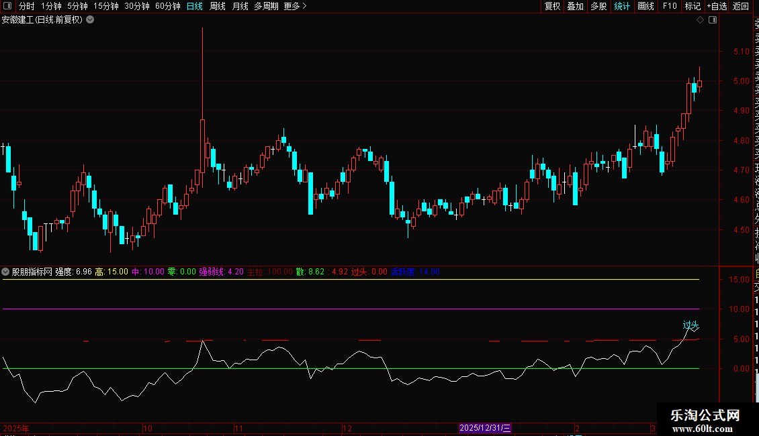Click the 标记 mark button
The width and height of the screenshot is (759, 436).
693,6
